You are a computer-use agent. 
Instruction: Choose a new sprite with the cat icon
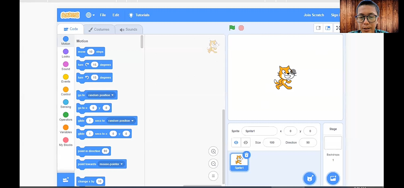pos(310,178)
